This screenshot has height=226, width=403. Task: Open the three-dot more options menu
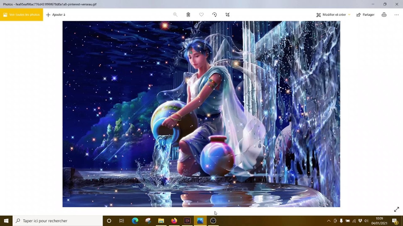point(396,15)
